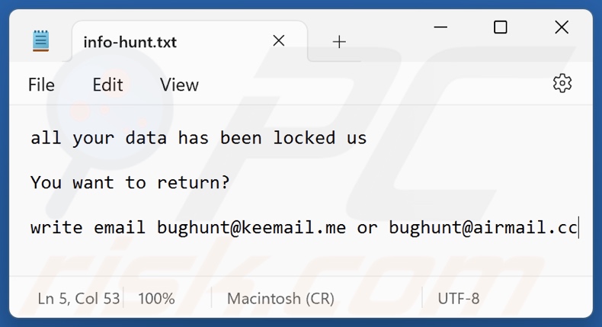Minimize the Notepad window

(x=440, y=27)
